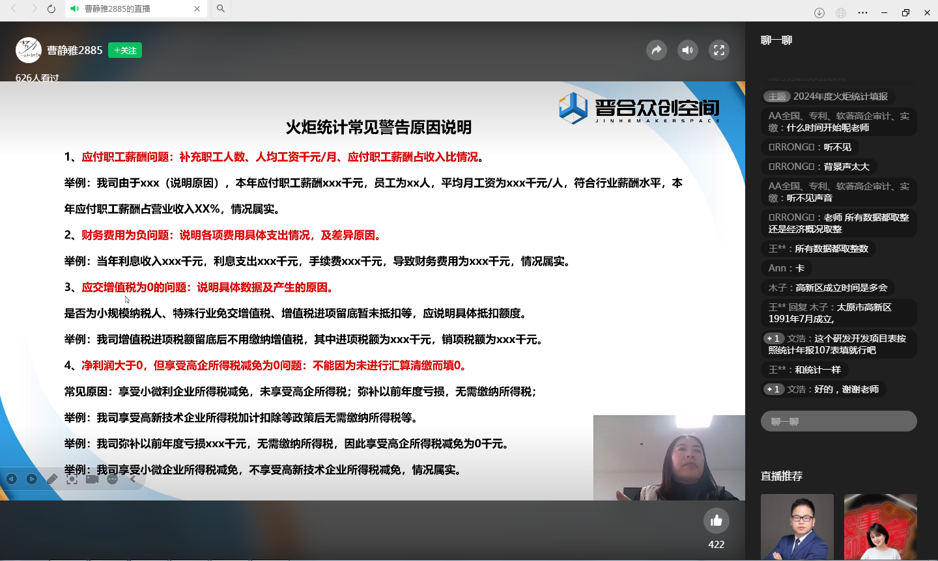
Task: Close the 曹静雅2885的直播 tab
Action: coord(197,9)
